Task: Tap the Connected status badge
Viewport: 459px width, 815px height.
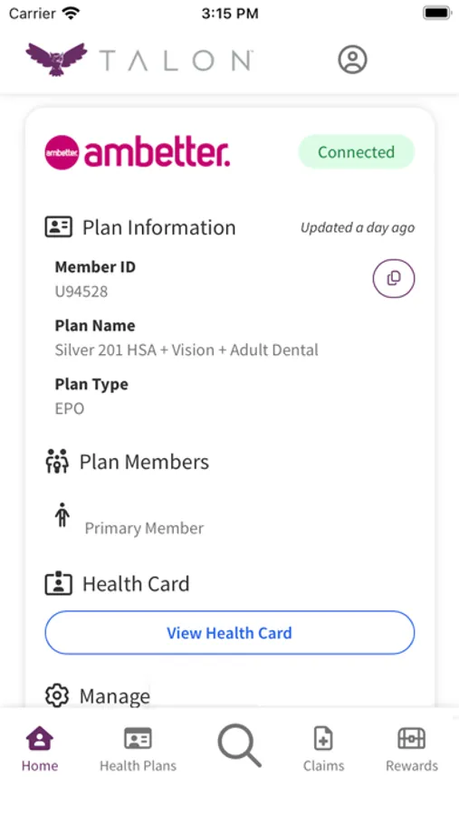Action: pyautogui.click(x=356, y=152)
